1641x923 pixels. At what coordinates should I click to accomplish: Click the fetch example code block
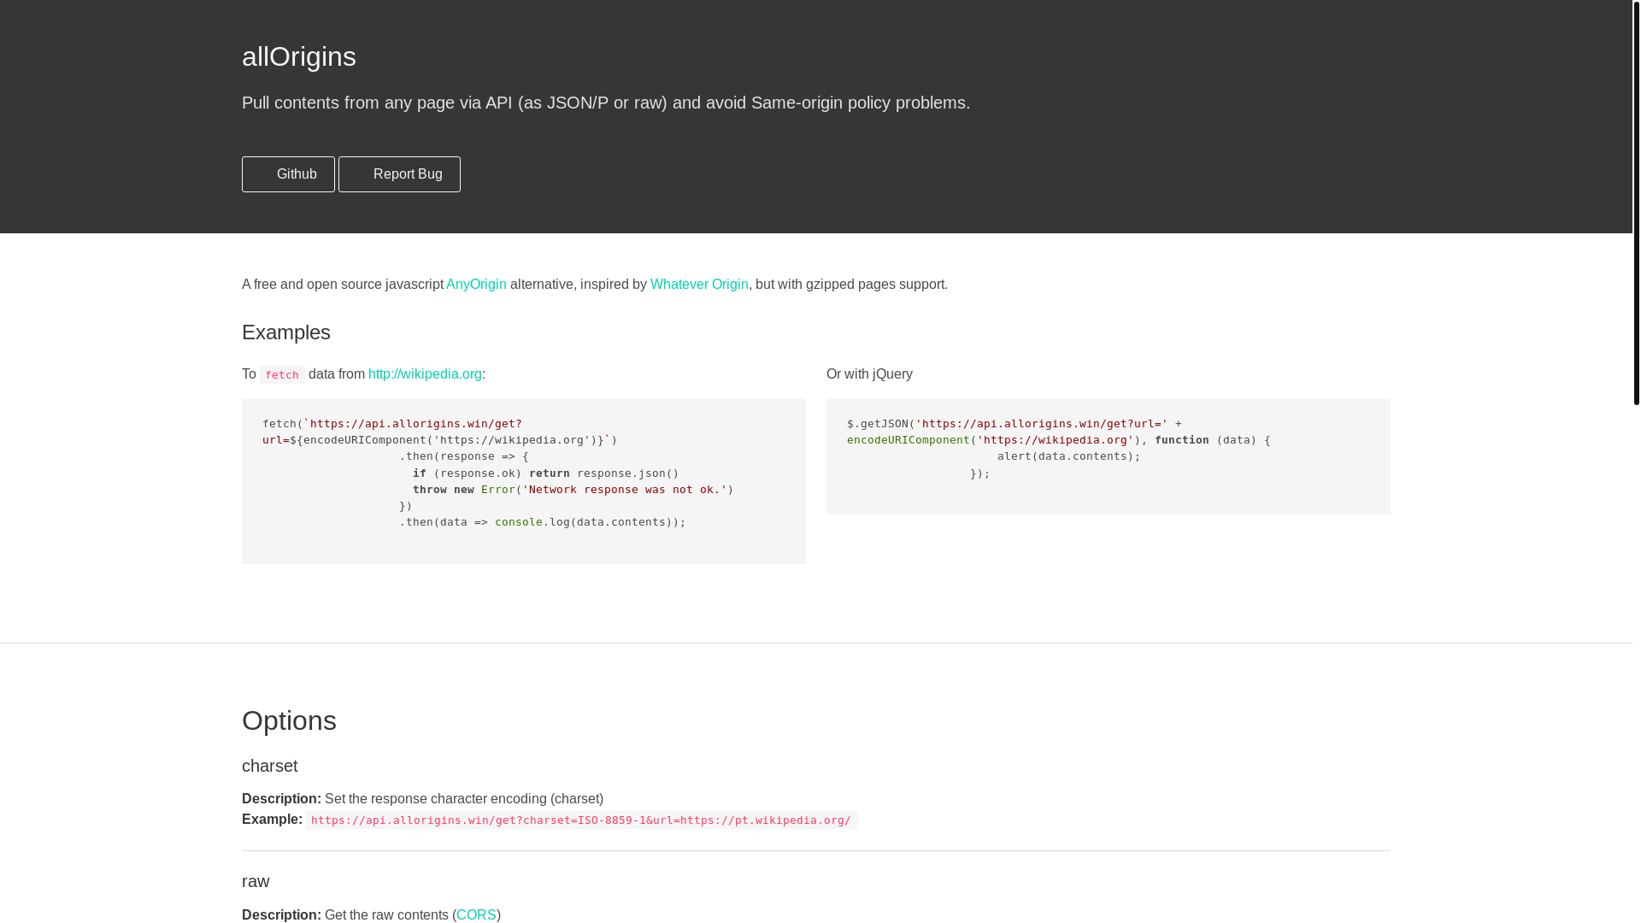click(524, 481)
